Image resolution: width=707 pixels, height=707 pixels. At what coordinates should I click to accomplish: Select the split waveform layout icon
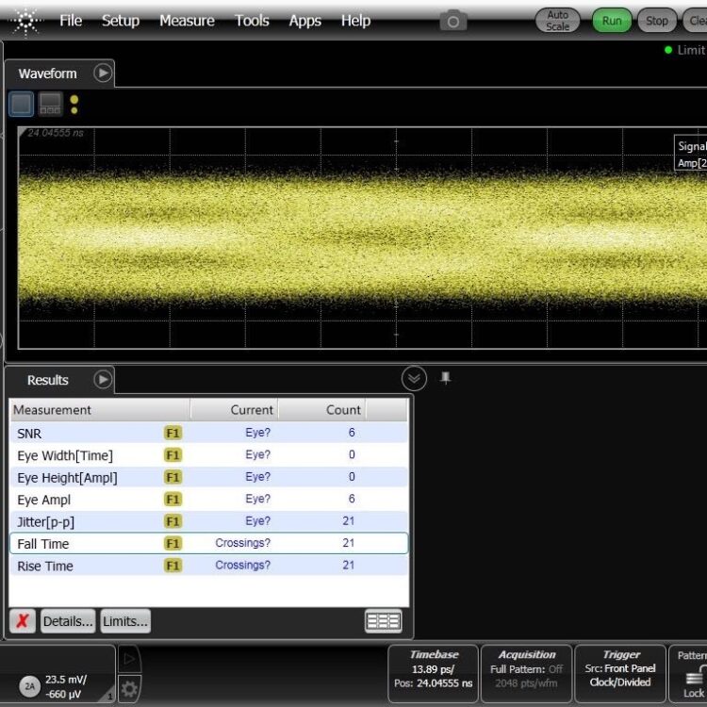(50, 105)
